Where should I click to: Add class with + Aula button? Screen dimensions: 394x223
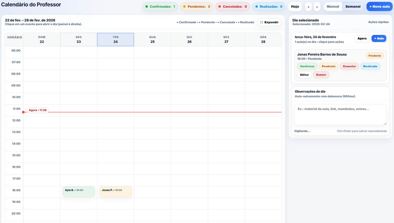pos(379,39)
